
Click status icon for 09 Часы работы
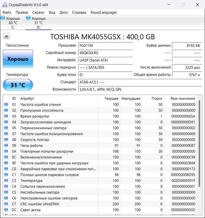(x=6, y=145)
